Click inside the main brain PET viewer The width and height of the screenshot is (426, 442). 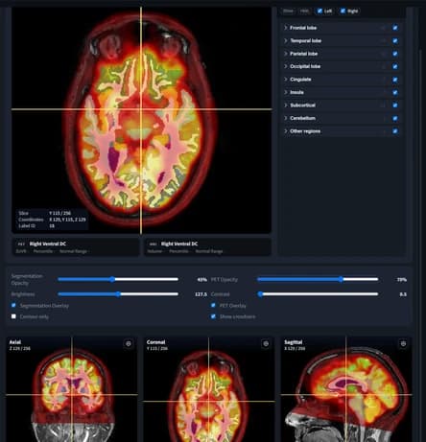pos(141,120)
